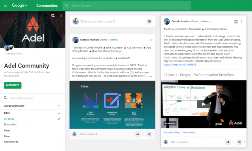The height and width of the screenshot is (151, 252).
Task: Play the PwC Innovation Breakfast video
Action: click(204, 104)
